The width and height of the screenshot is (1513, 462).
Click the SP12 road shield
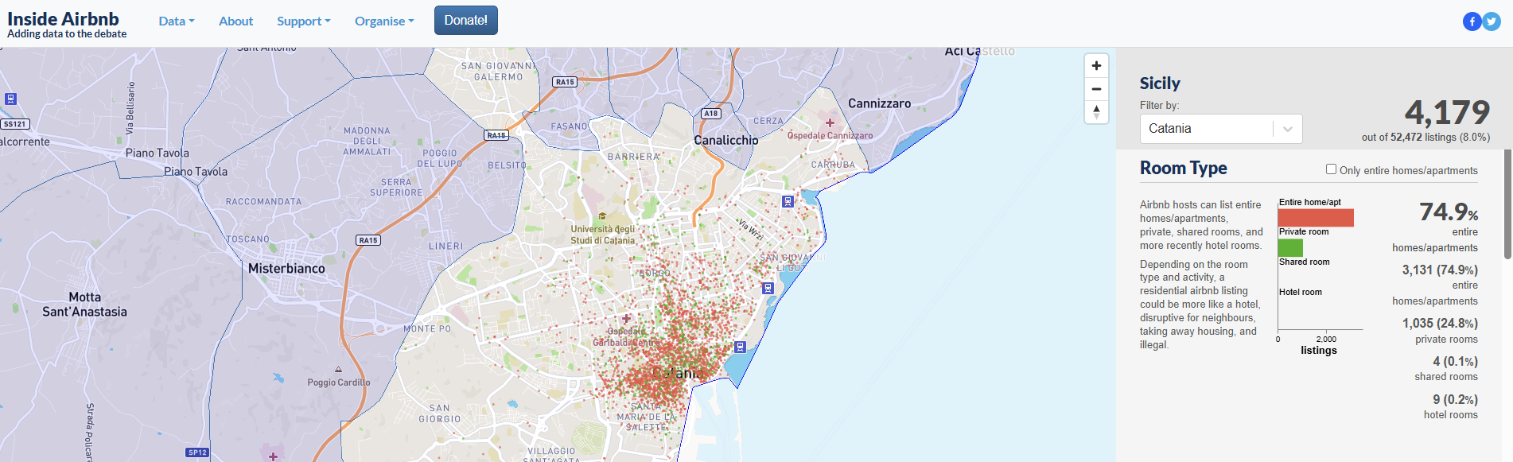pos(197,452)
